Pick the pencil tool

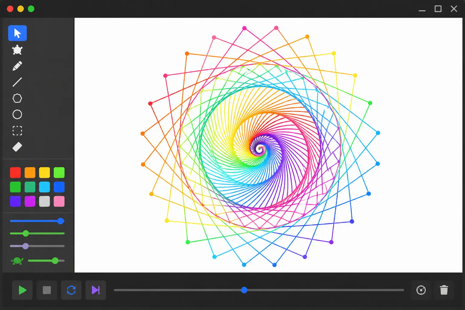(x=17, y=66)
